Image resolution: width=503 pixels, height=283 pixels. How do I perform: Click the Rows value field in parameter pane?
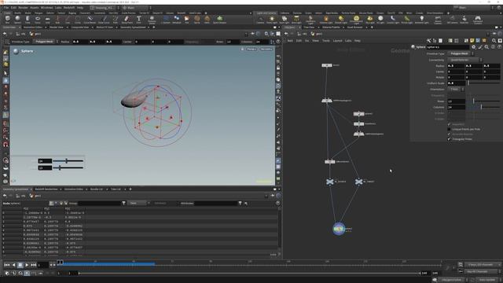click(456, 101)
